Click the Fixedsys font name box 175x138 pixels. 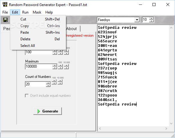click(x=116, y=20)
